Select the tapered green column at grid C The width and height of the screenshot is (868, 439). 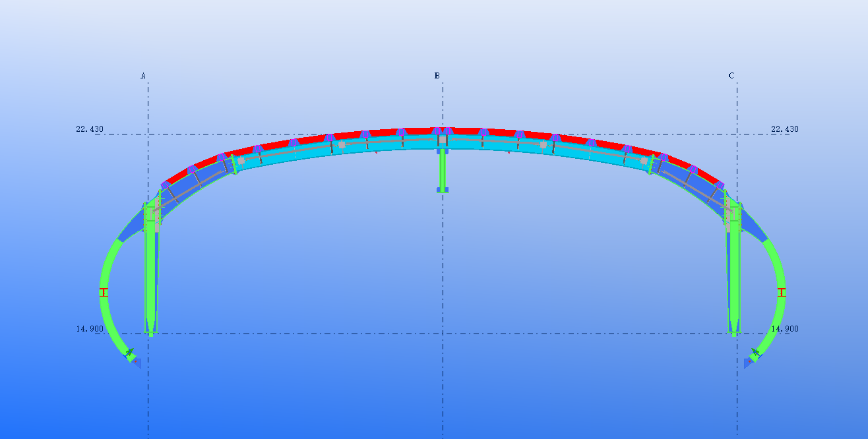(x=734, y=277)
